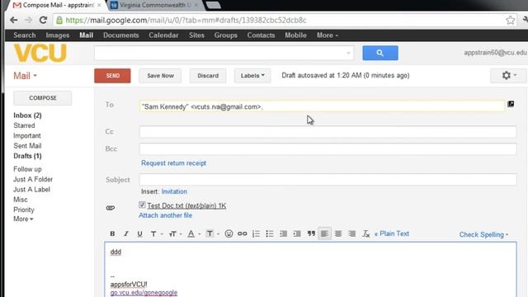The width and height of the screenshot is (528, 297).
Task: Click the go.vcu.edu/gonegoogle signature link
Action: [144, 293]
